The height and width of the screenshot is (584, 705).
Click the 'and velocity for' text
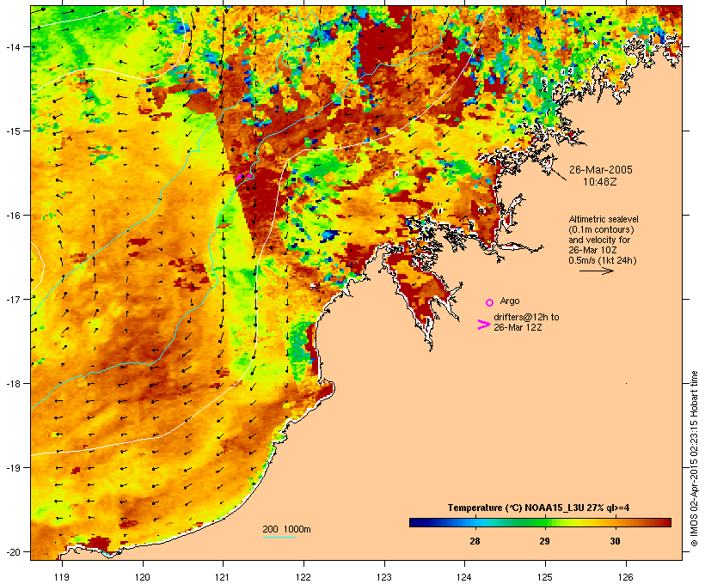599,240
